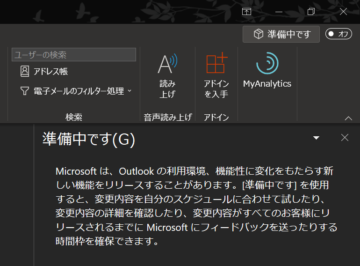Close the Outlook window
This screenshot has width=360, height=266.
(343, 12)
